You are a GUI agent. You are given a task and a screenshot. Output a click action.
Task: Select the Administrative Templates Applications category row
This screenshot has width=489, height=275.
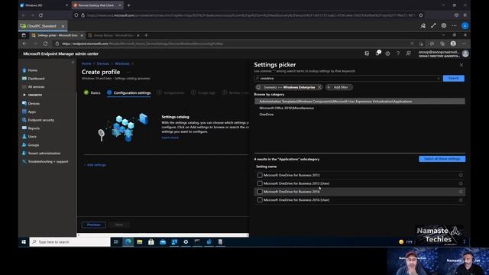point(360,102)
